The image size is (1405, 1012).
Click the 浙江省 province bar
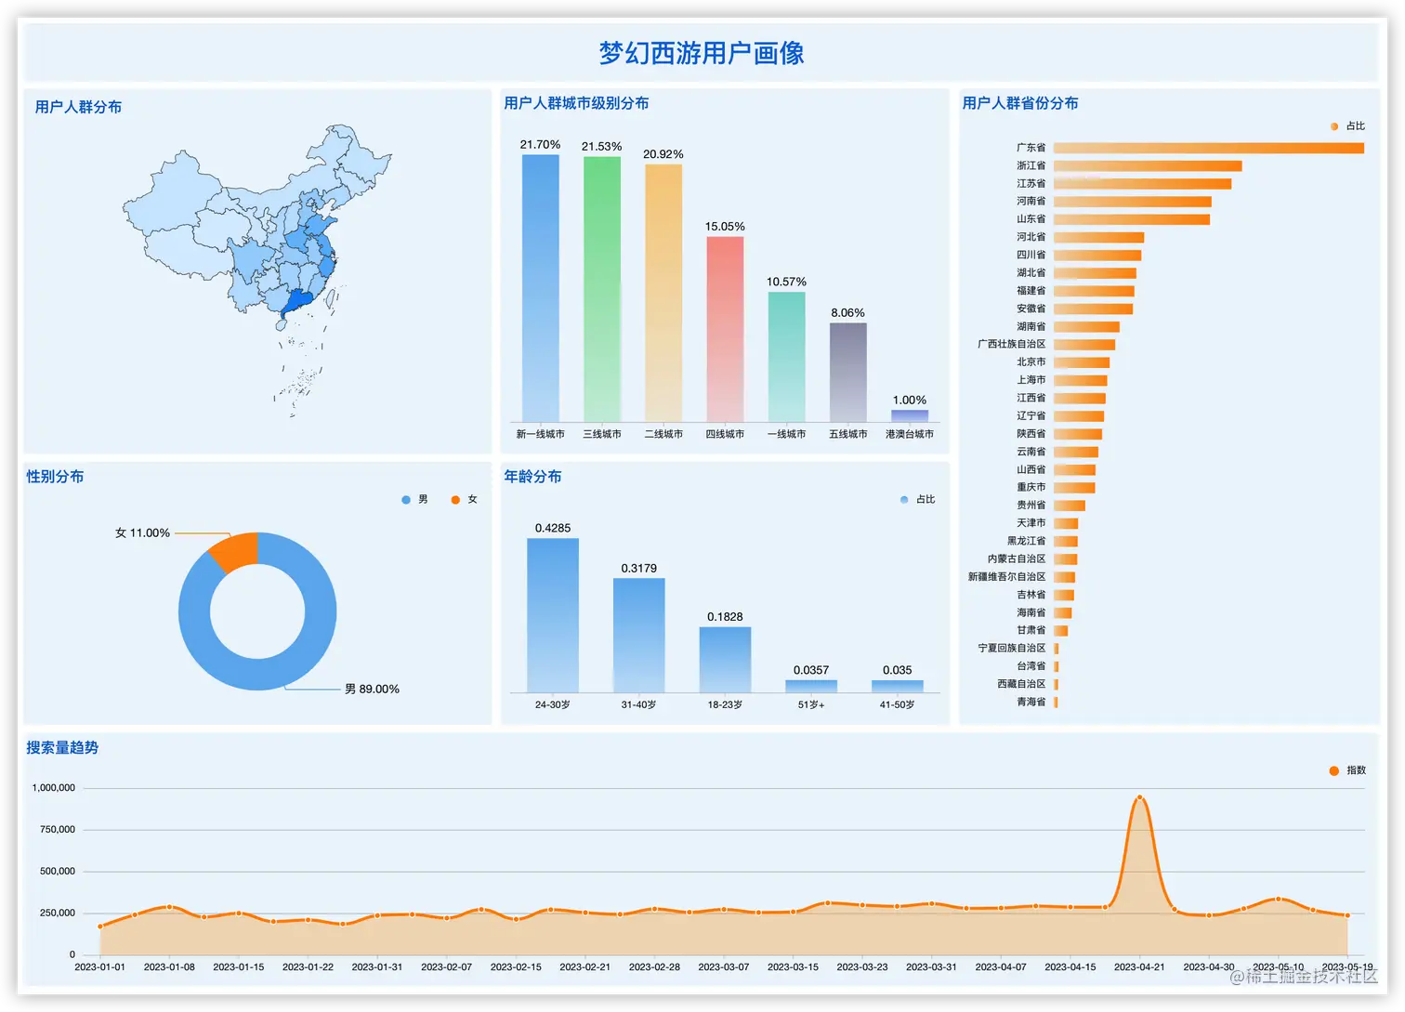click(1148, 166)
